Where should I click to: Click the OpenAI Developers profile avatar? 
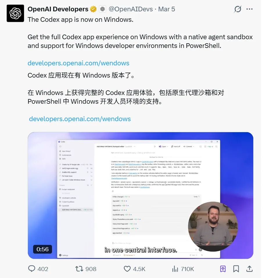click(15, 13)
